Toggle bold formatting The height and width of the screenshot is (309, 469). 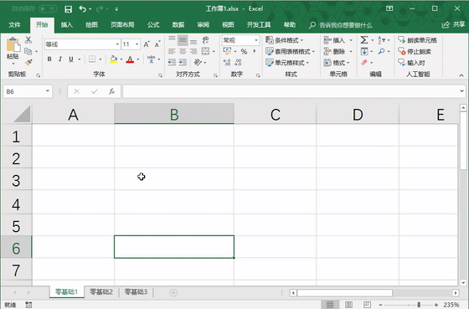tap(49, 59)
